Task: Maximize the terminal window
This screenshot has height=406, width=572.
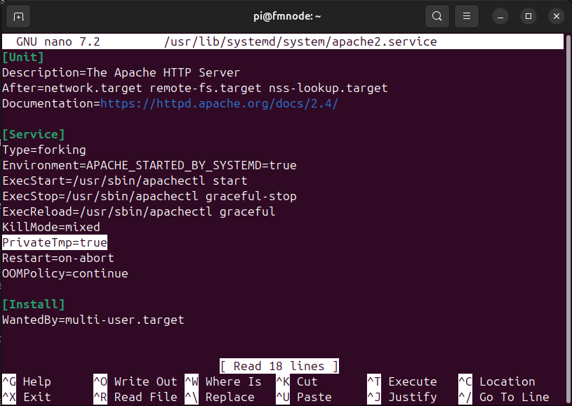Action: point(528,15)
